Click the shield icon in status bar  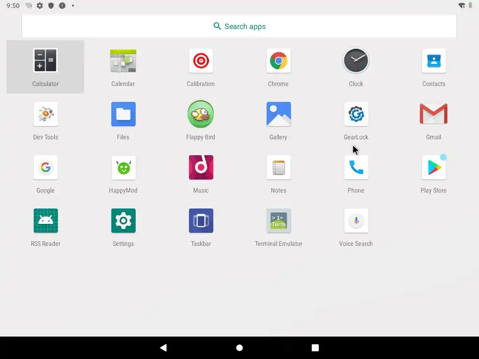click(51, 6)
